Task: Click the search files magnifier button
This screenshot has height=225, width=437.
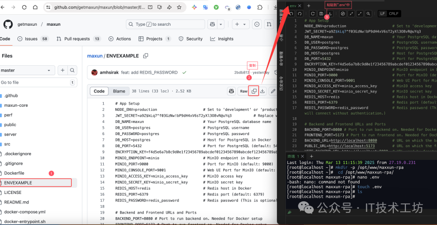Action: point(72,70)
